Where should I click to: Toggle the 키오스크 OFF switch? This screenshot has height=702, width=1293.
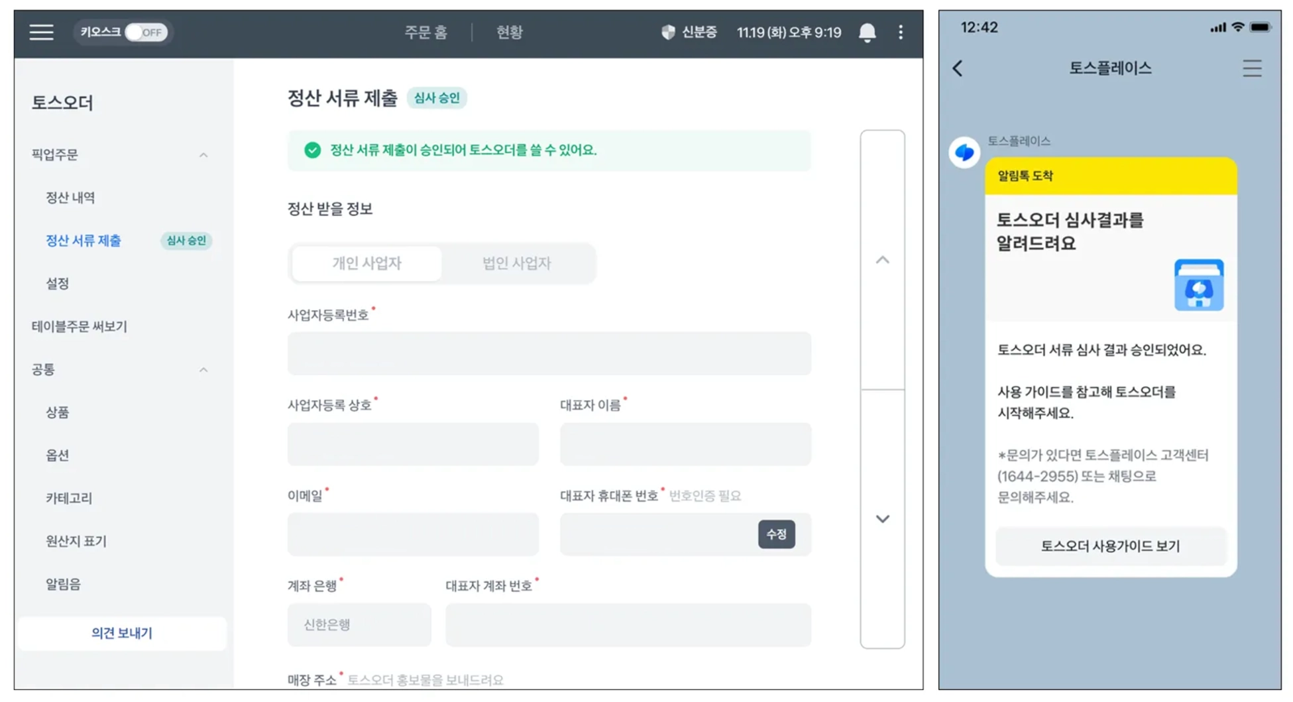click(146, 32)
